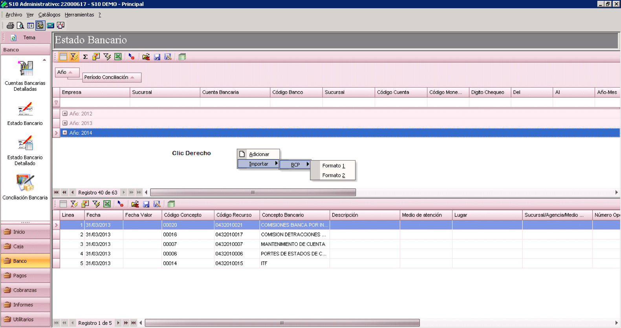621x328 pixels.
Task: Click the save layout disk icon
Action: point(157,57)
